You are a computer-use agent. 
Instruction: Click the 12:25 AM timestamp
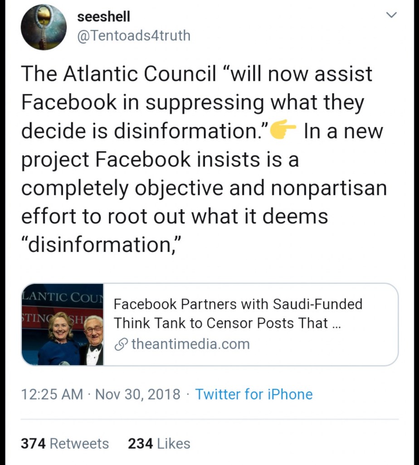click(52, 394)
